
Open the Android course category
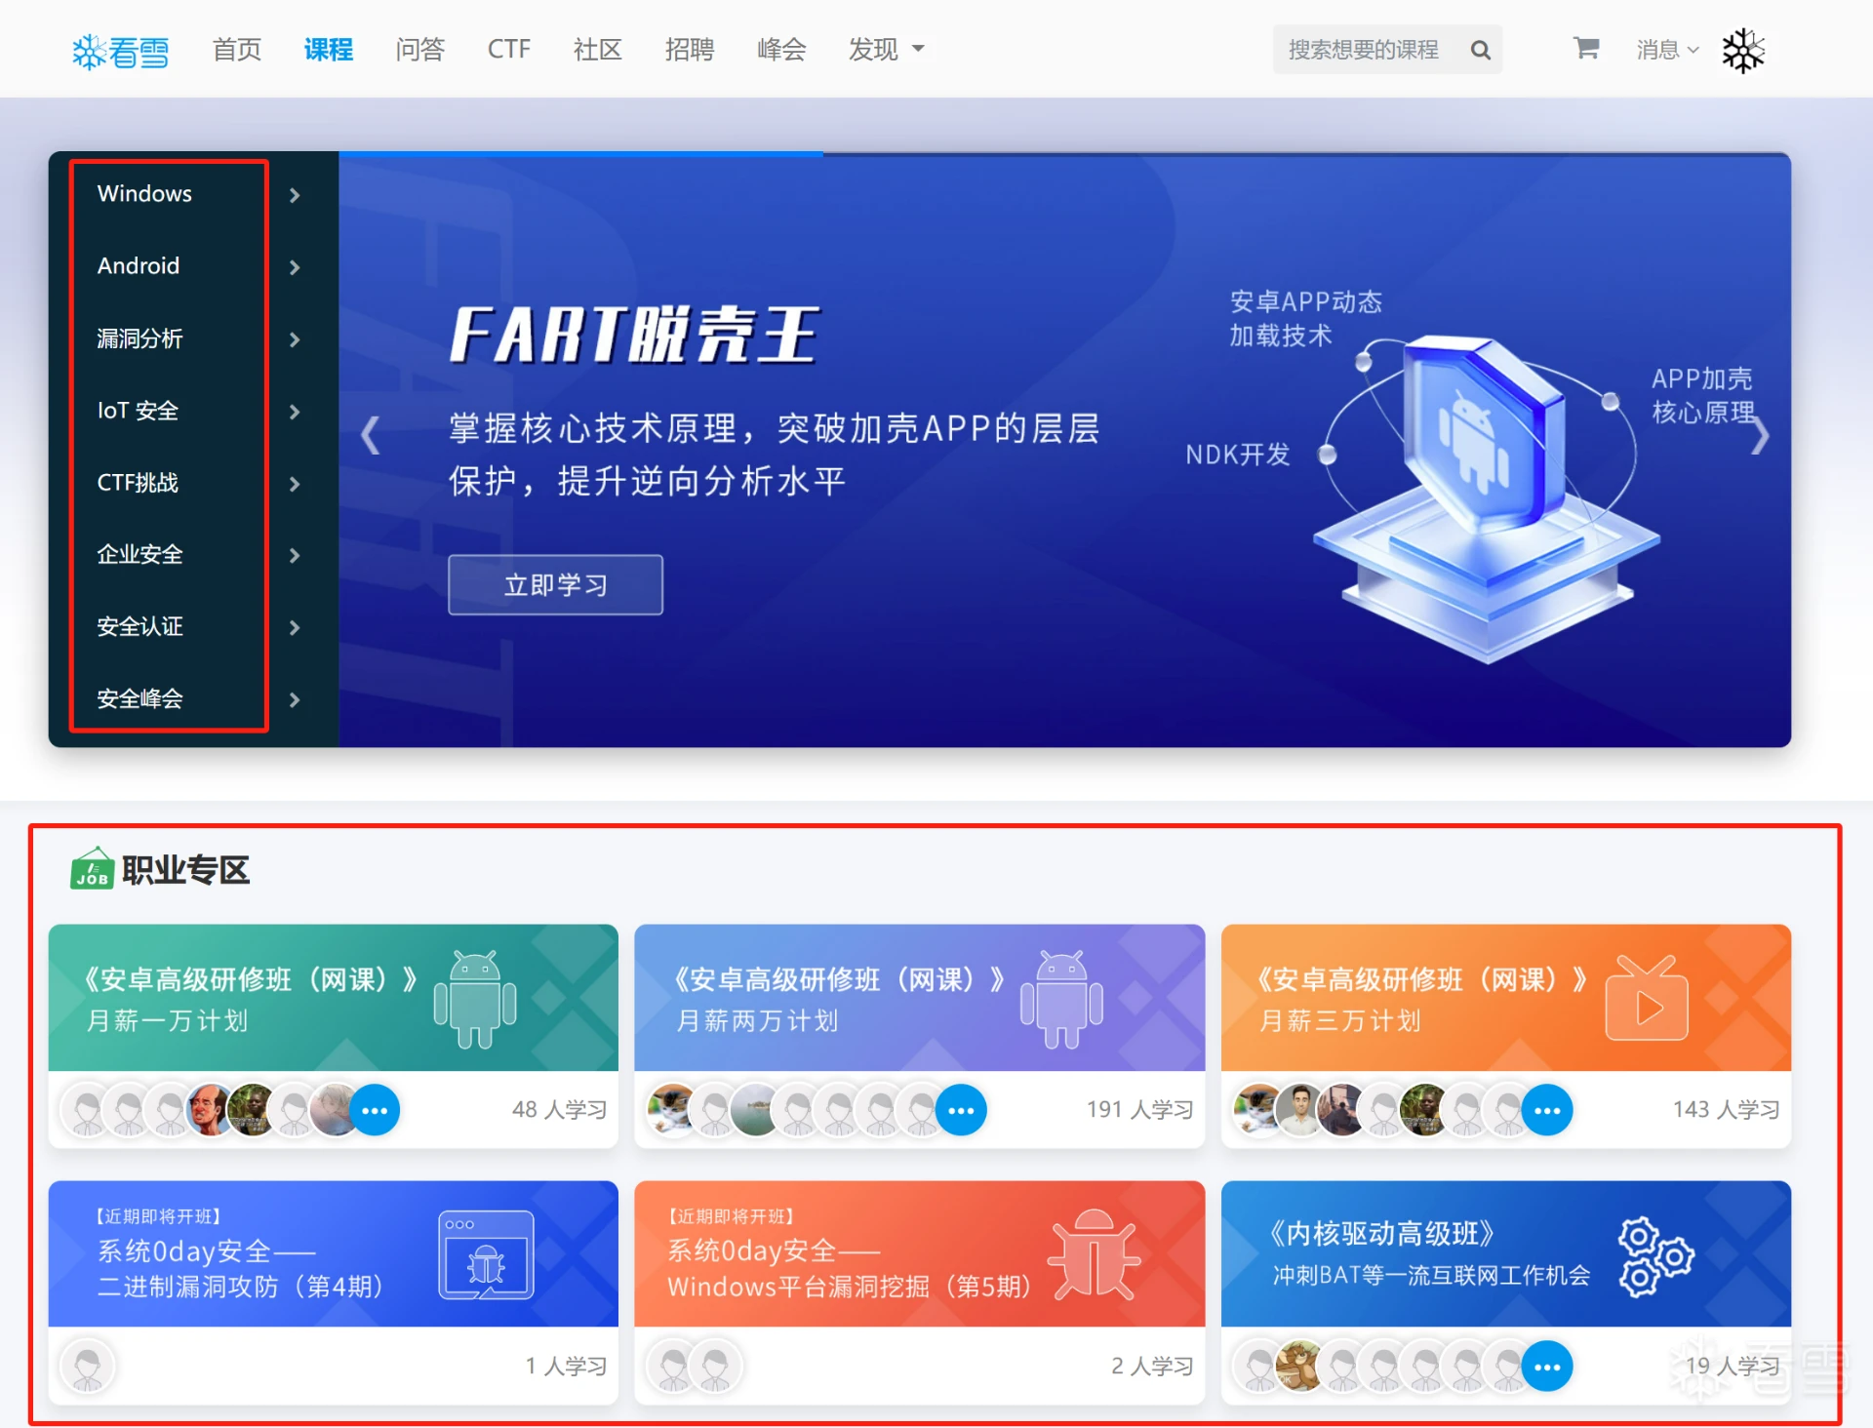(x=139, y=266)
